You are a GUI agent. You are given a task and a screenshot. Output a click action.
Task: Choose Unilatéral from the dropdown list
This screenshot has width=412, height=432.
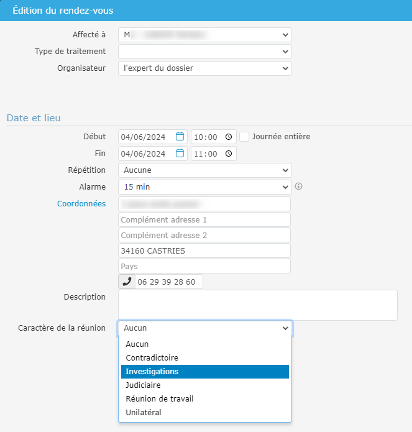[204, 413]
